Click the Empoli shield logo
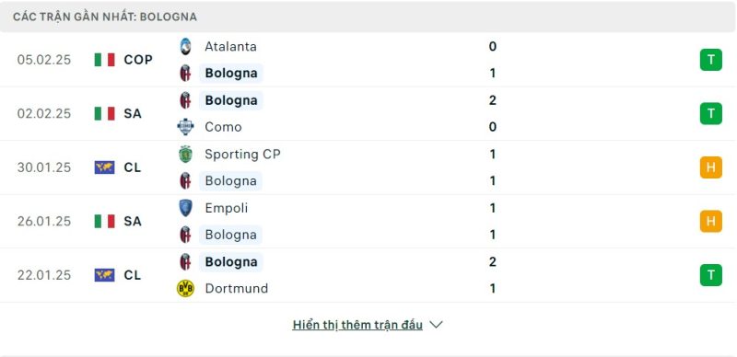Viewport: 737px width, 357px height. tap(186, 208)
